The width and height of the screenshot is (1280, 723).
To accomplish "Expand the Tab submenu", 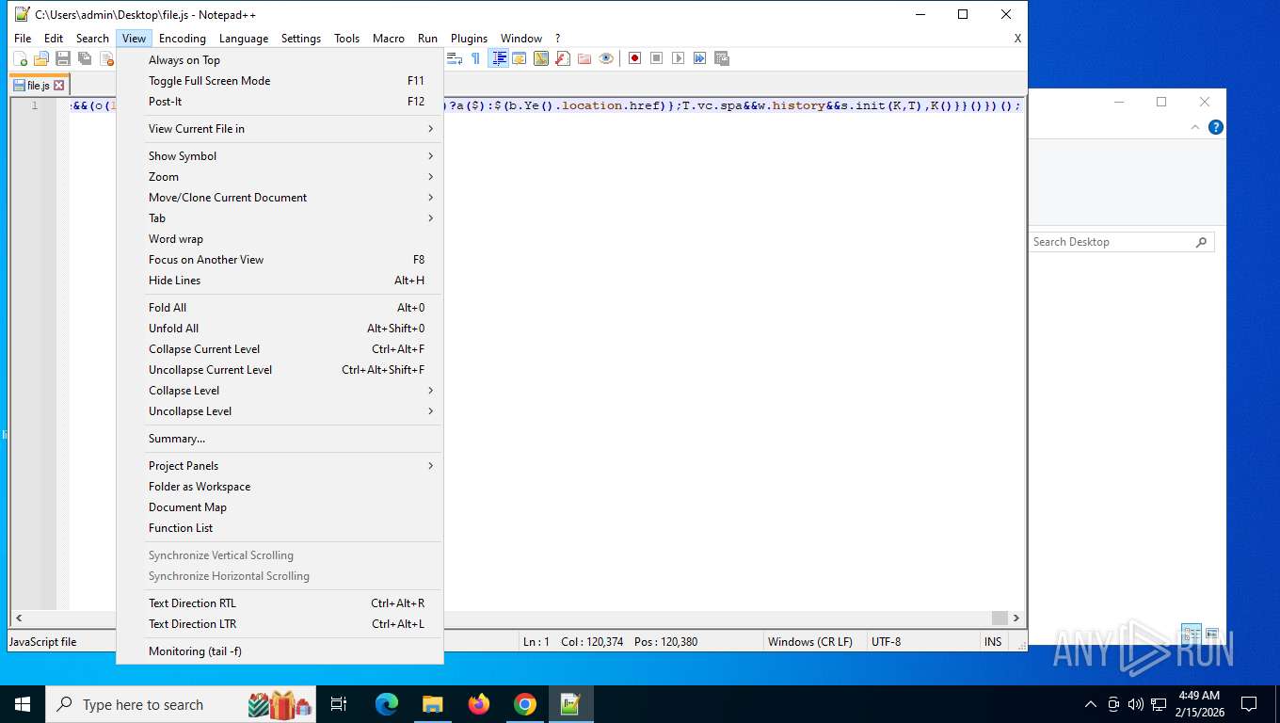I will click(x=280, y=218).
